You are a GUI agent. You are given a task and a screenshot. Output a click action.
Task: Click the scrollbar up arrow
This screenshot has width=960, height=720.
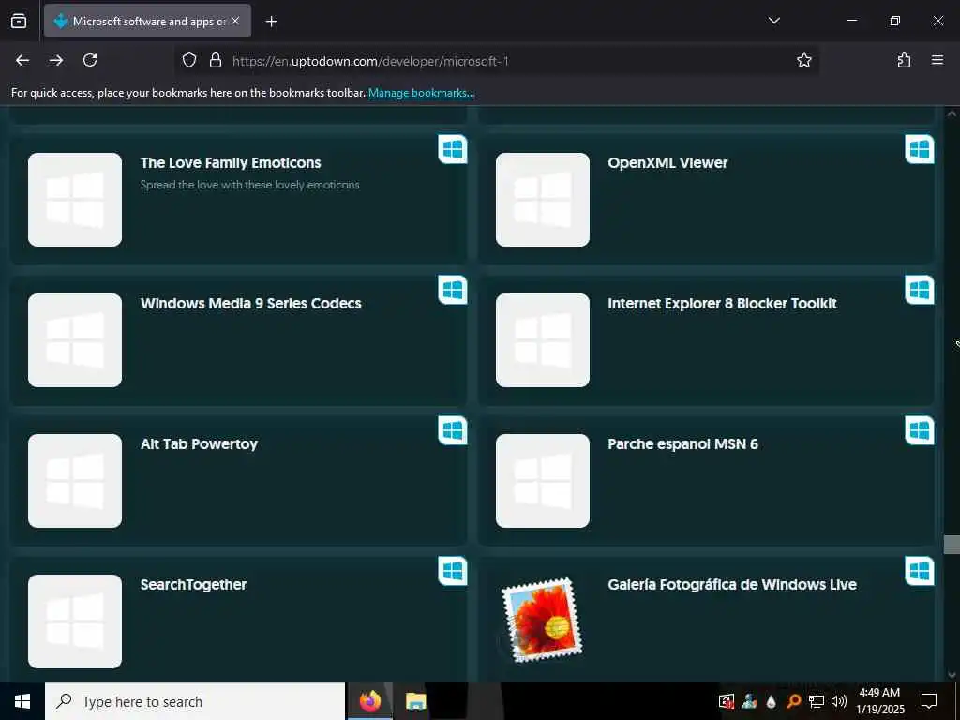point(952,113)
